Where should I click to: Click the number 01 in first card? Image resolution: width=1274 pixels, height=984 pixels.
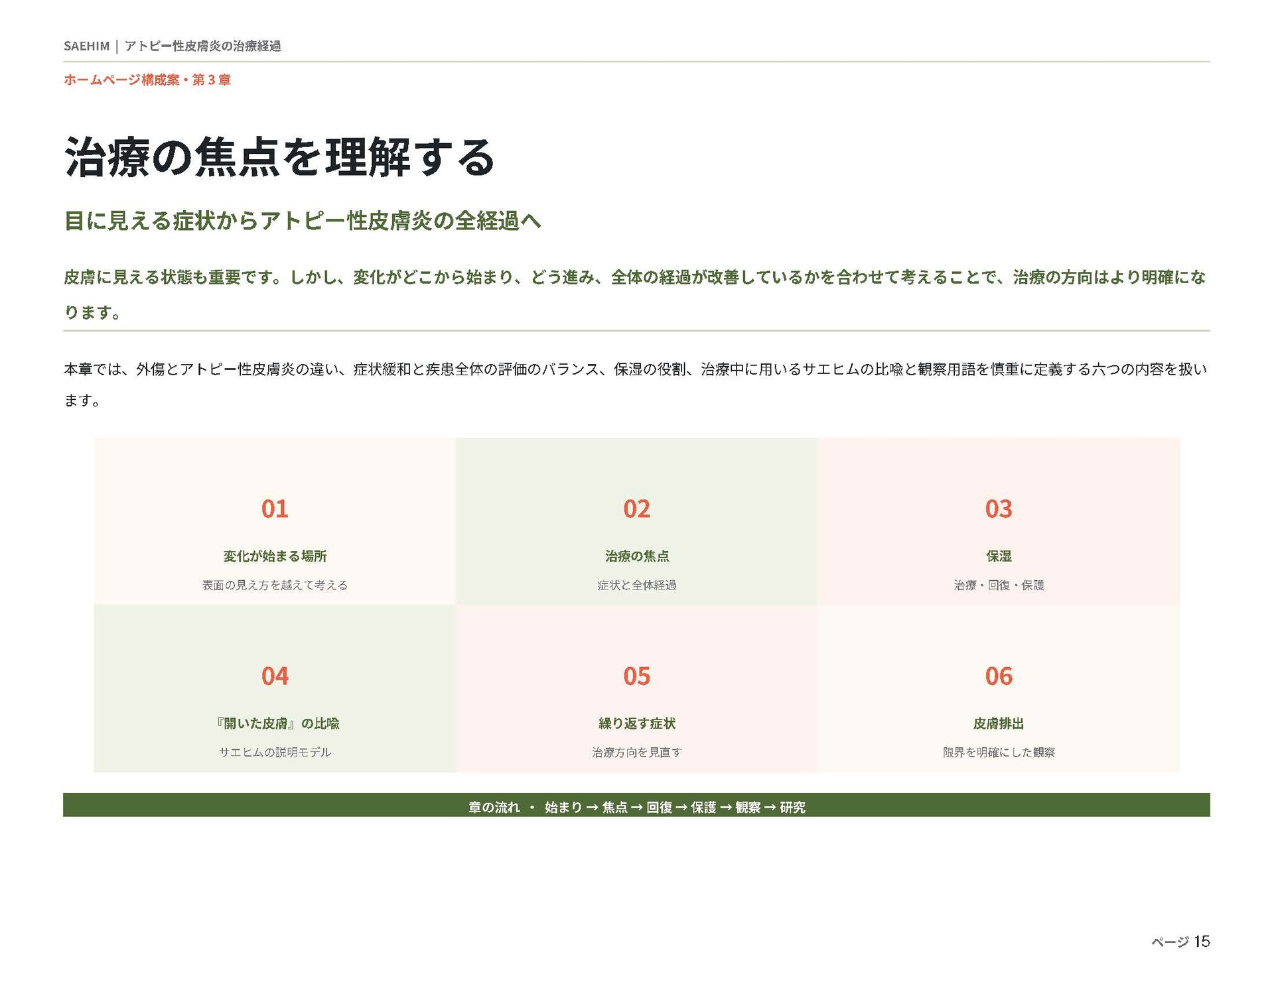click(x=275, y=509)
